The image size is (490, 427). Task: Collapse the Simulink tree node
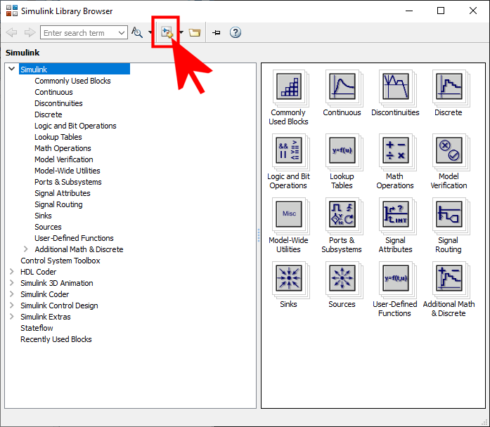click(11, 69)
